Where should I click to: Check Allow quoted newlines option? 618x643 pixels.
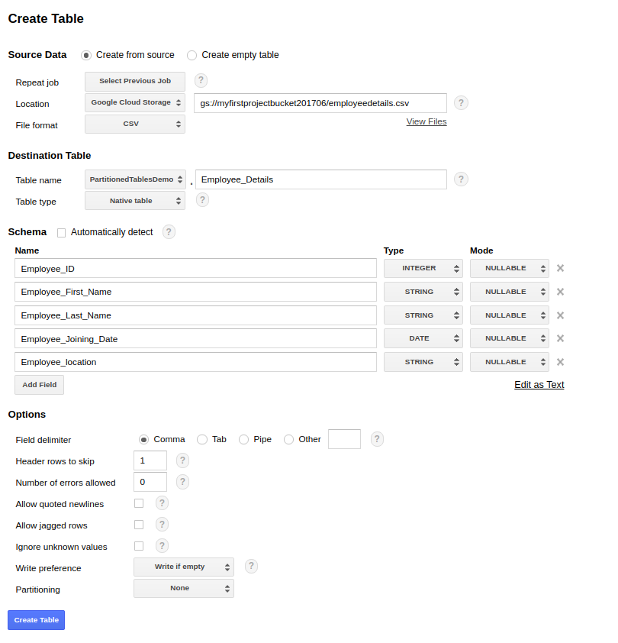pos(139,503)
